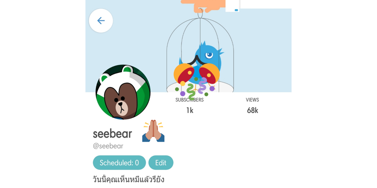Open the Edit profile button
Image resolution: width=377 pixels, height=188 pixels.
(x=161, y=163)
